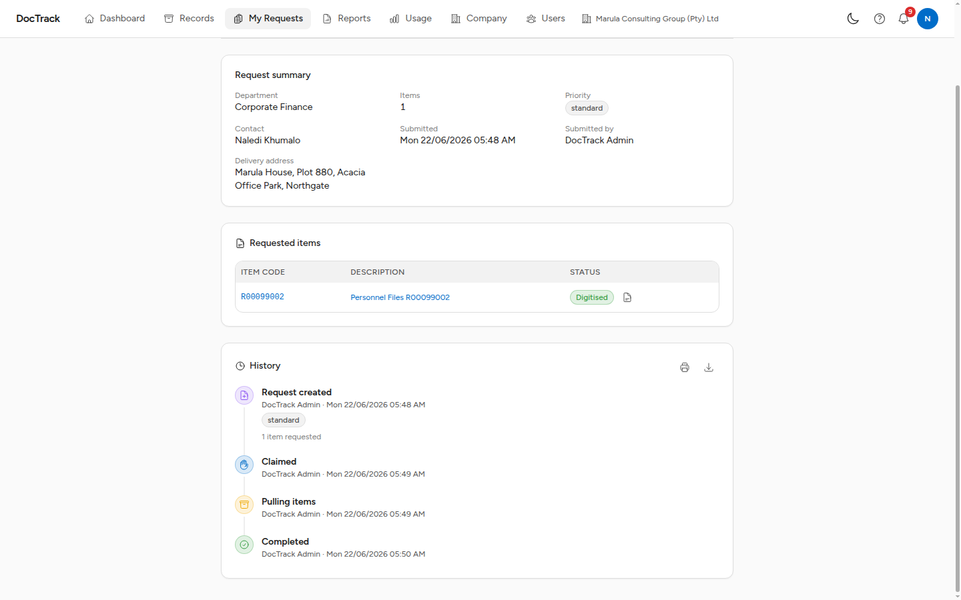Click the Pulling items history entry title
961x600 pixels.
(288, 501)
